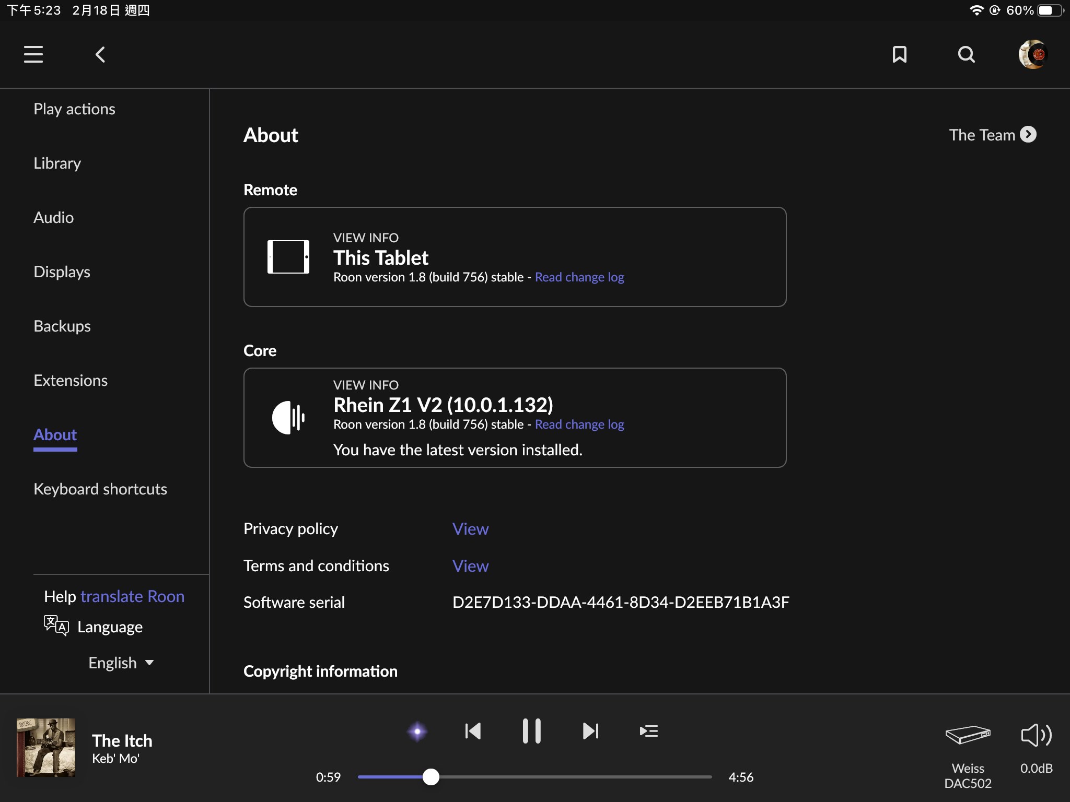Open the user profile avatar
This screenshot has height=802, width=1070.
(1033, 54)
